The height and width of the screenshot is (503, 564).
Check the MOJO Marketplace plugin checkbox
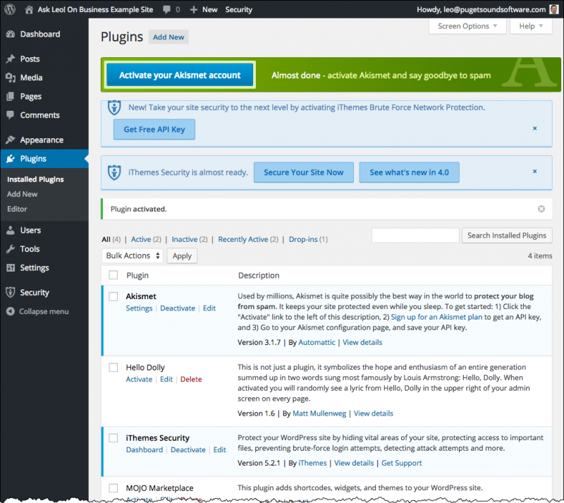114,488
